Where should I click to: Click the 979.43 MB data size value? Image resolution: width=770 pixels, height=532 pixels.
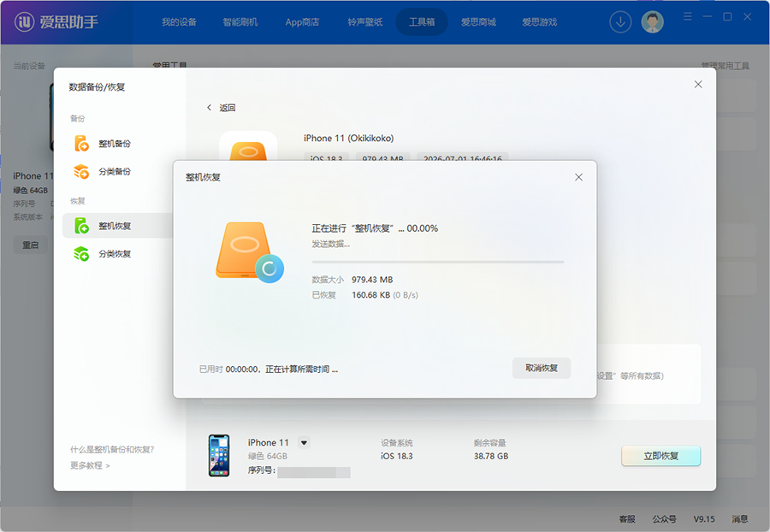tap(372, 280)
